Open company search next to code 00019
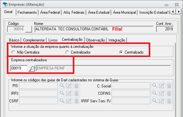Screen dimensions: 183x117 point(31,68)
